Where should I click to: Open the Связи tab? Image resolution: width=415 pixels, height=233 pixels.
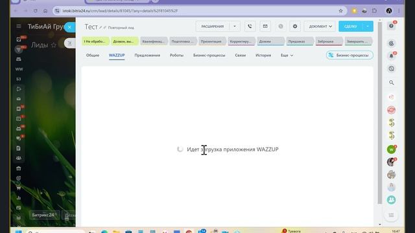click(241, 55)
